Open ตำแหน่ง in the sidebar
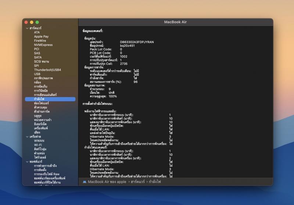Viewport: 294px width, 205px height. (39, 153)
